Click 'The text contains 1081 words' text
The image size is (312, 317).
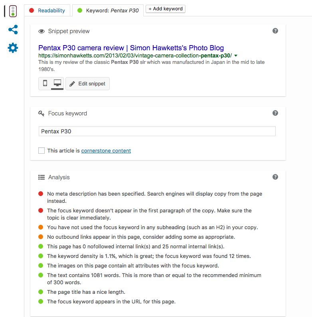coord(154,279)
